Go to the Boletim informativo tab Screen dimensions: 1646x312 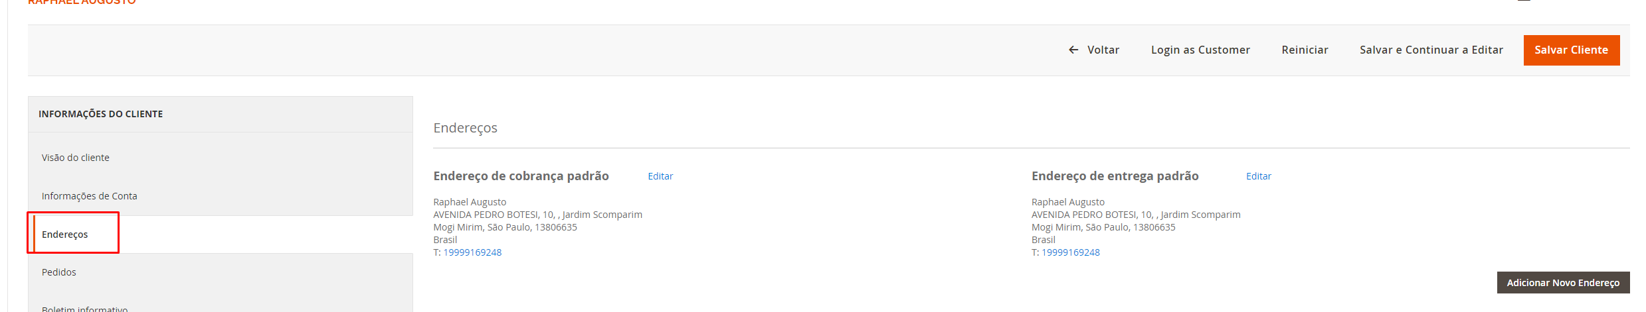(x=85, y=308)
